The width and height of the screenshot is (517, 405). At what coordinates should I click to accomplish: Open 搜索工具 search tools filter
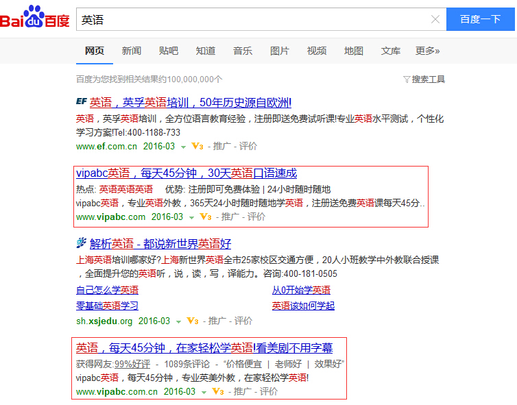pyautogui.click(x=424, y=79)
